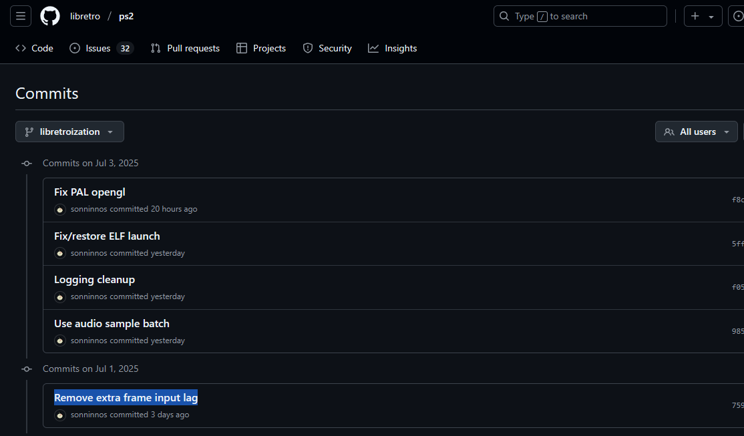Click sonninnos avatar on Fix/restore ELF launch
This screenshot has height=436, width=744.
click(60, 253)
